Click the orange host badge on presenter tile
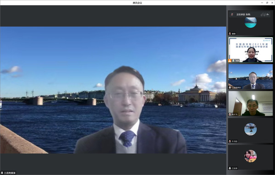Screen dimensions: 275x175 click(x=230, y=60)
